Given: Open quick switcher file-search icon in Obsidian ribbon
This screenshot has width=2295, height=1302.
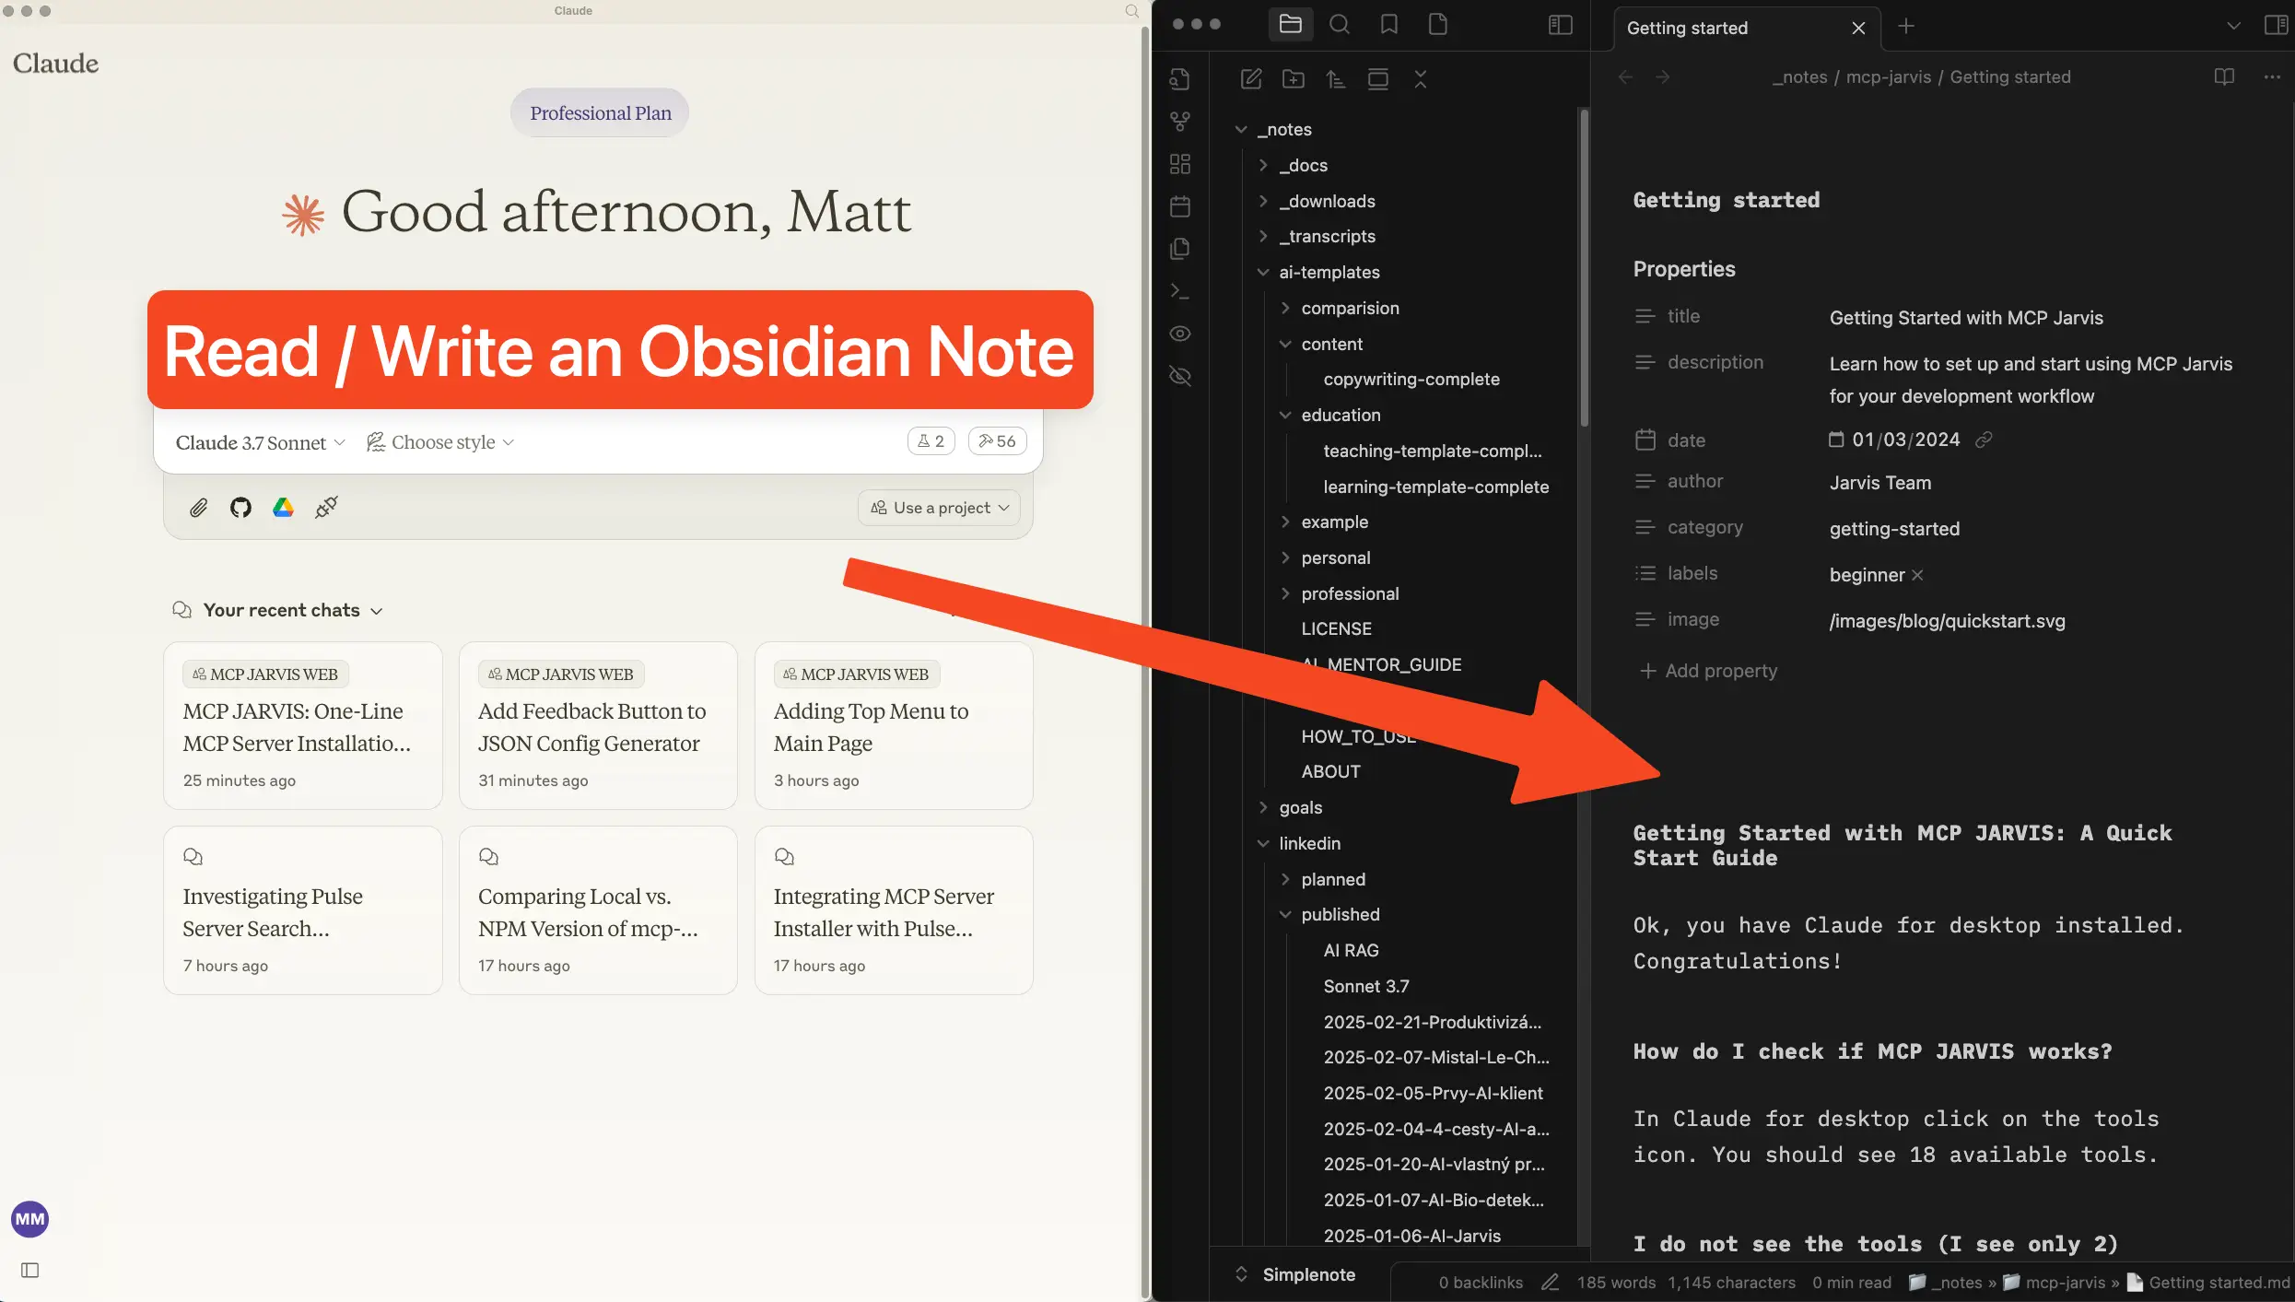Looking at the screenshot, I should (1180, 79).
